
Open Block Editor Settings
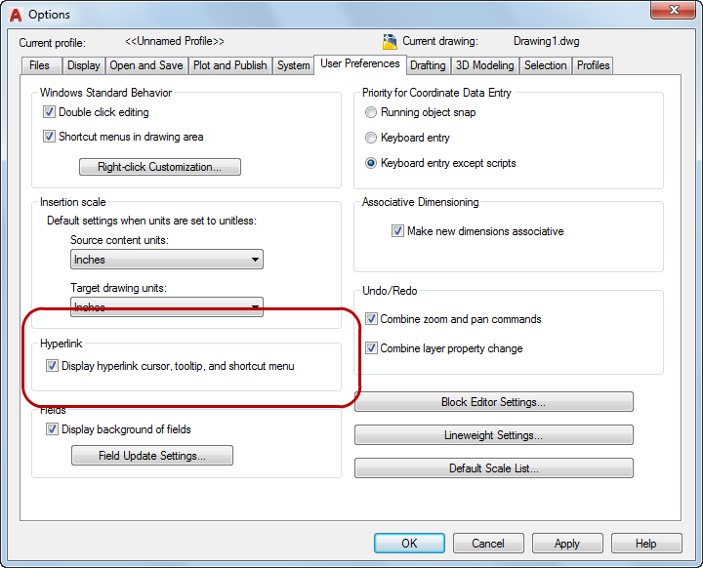tap(493, 402)
